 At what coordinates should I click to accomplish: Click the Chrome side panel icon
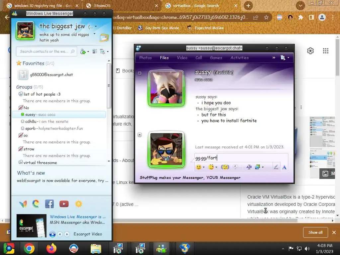coord(311,17)
